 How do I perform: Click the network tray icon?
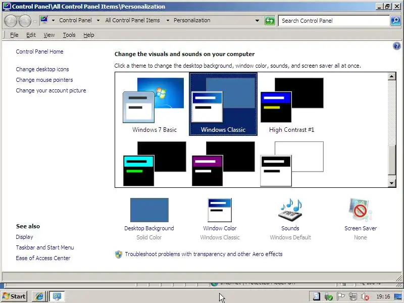352,296
